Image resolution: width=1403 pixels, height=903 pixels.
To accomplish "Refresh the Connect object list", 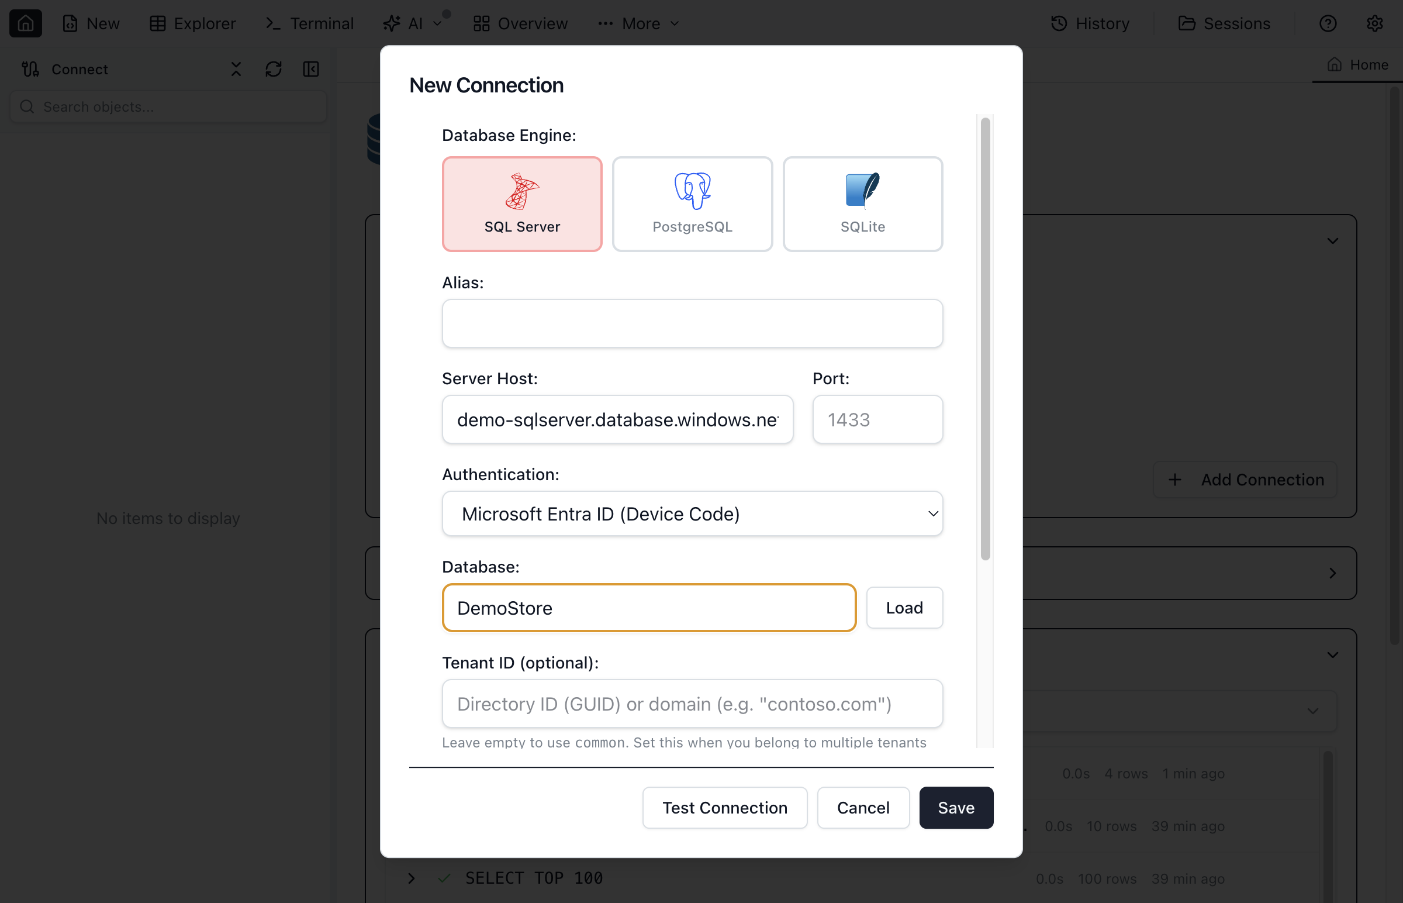I will pyautogui.click(x=273, y=68).
